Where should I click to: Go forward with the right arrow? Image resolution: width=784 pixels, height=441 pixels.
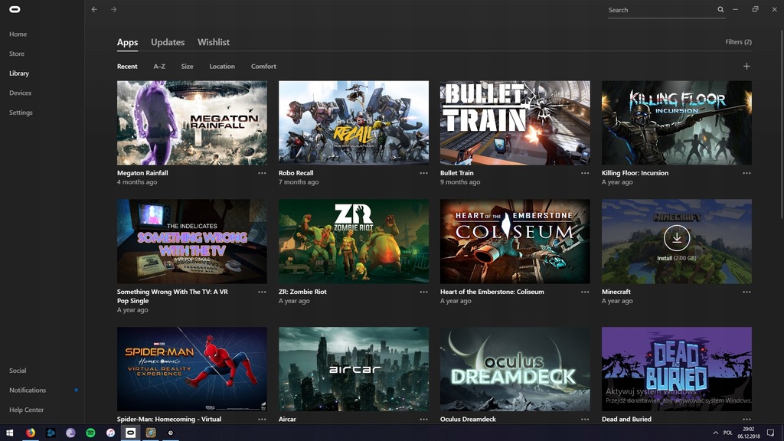(114, 9)
